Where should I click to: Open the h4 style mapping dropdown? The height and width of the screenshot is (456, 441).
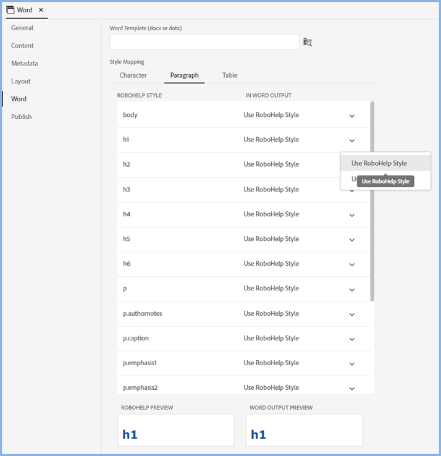[352, 215]
